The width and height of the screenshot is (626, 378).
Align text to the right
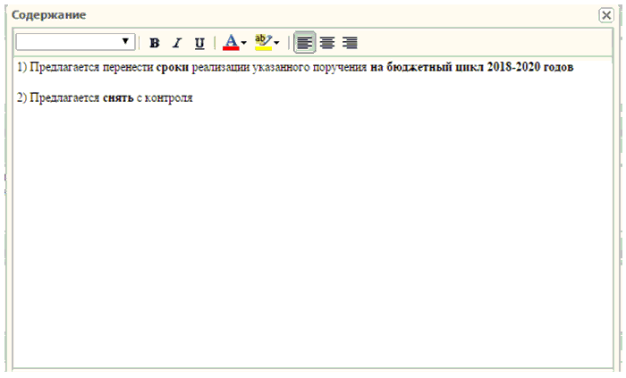350,42
